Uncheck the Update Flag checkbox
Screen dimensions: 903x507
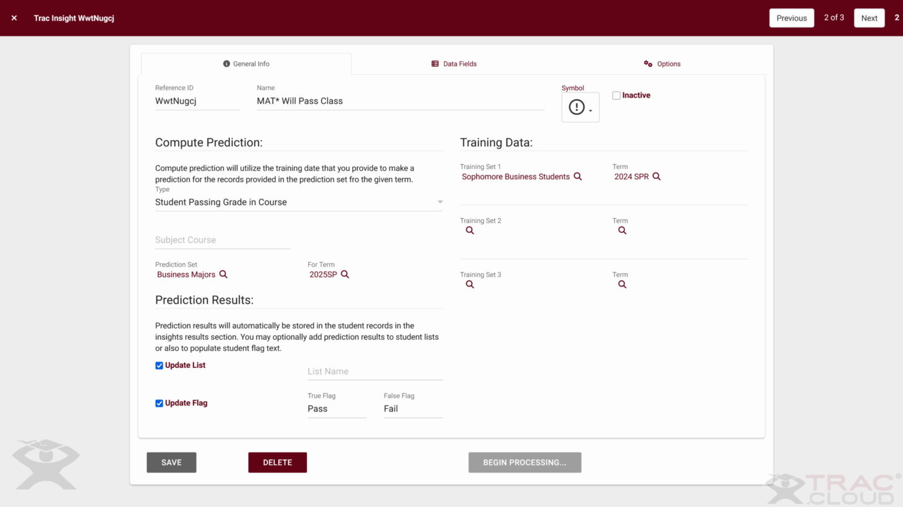159,403
